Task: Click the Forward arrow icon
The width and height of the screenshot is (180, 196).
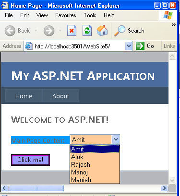Action: tap(49, 31)
